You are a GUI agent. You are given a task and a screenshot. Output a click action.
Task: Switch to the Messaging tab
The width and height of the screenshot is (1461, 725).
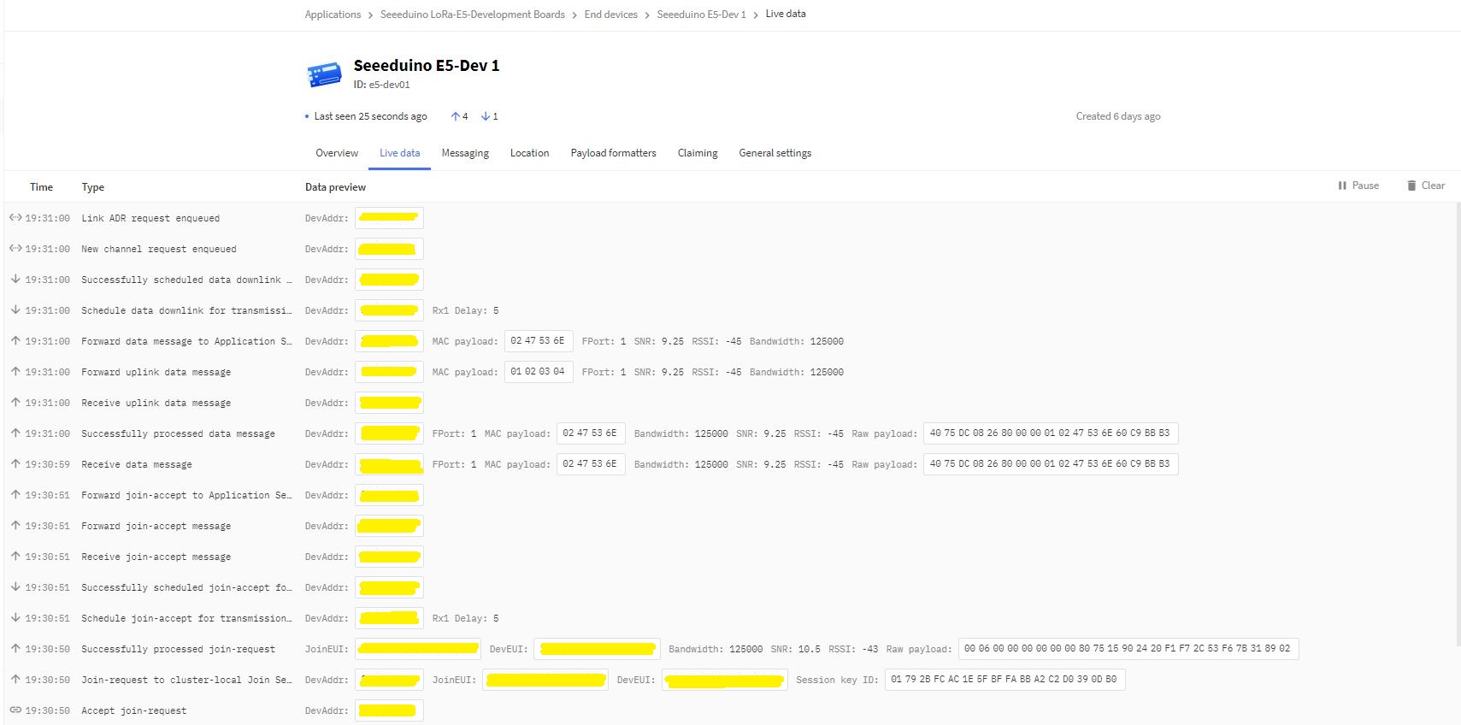coord(465,153)
